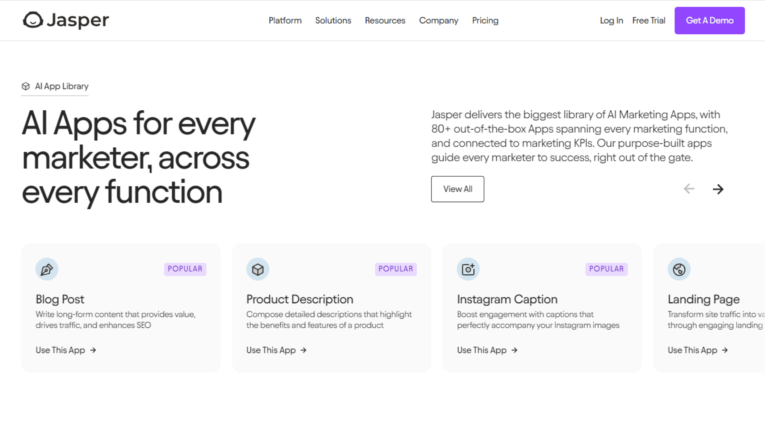This screenshot has width=765, height=430.
Task: Click the AI App Library diamond icon
Action: pyautogui.click(x=25, y=86)
